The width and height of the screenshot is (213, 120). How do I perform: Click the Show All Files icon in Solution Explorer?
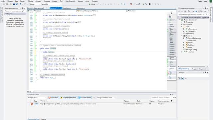[x=201, y=11]
